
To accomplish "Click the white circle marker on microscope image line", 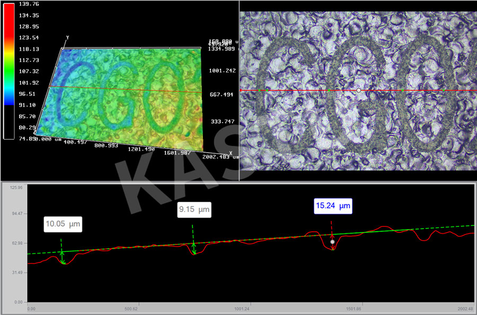I will (x=359, y=90).
